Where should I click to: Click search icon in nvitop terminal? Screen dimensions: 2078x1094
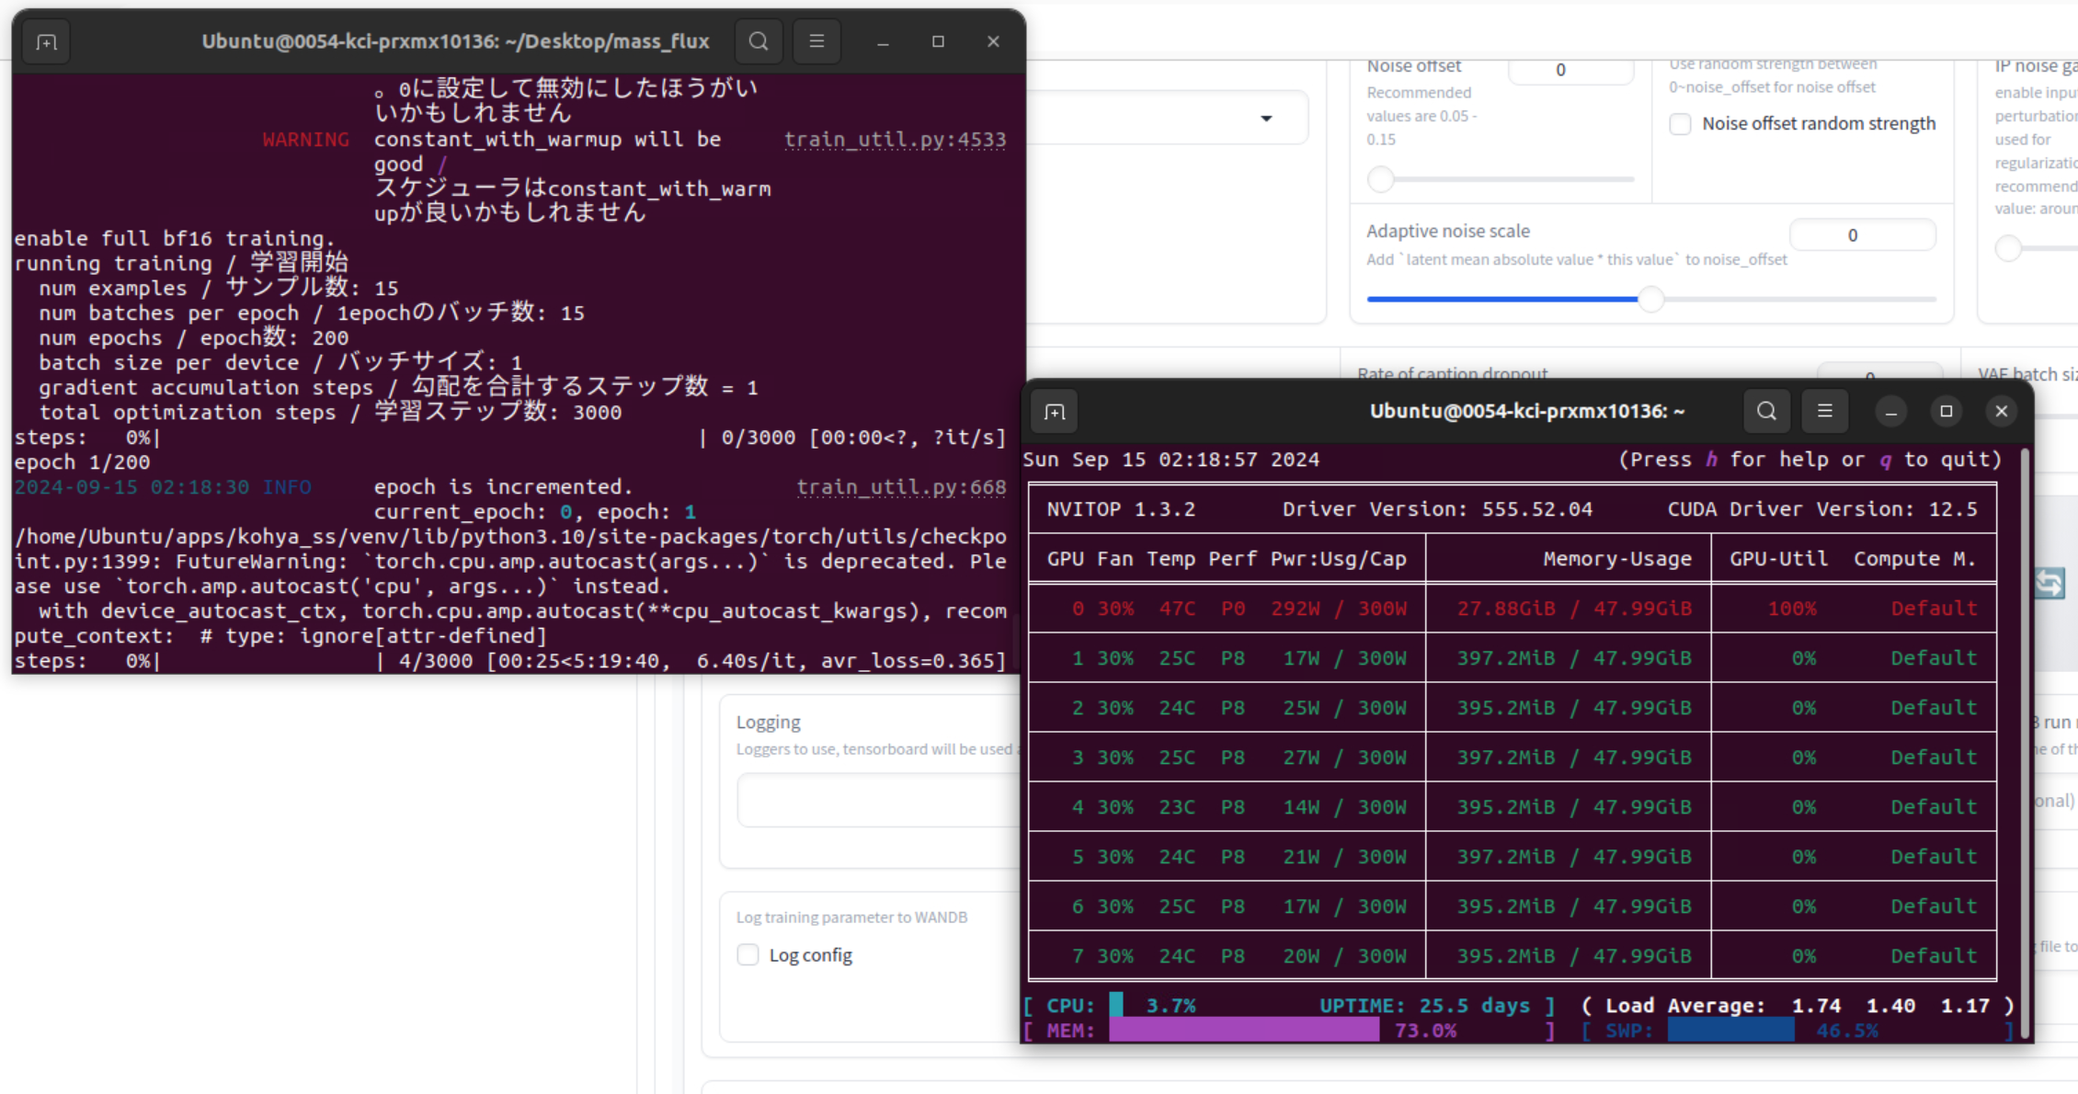pos(1766,411)
